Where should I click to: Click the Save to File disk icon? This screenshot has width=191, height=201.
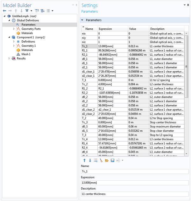(x=112, y=160)
